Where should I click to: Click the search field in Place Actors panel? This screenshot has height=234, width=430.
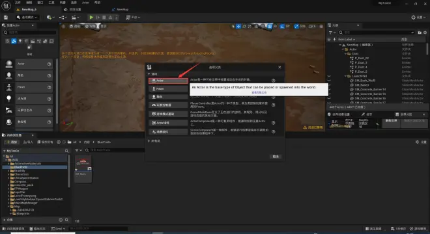[x=29, y=32]
